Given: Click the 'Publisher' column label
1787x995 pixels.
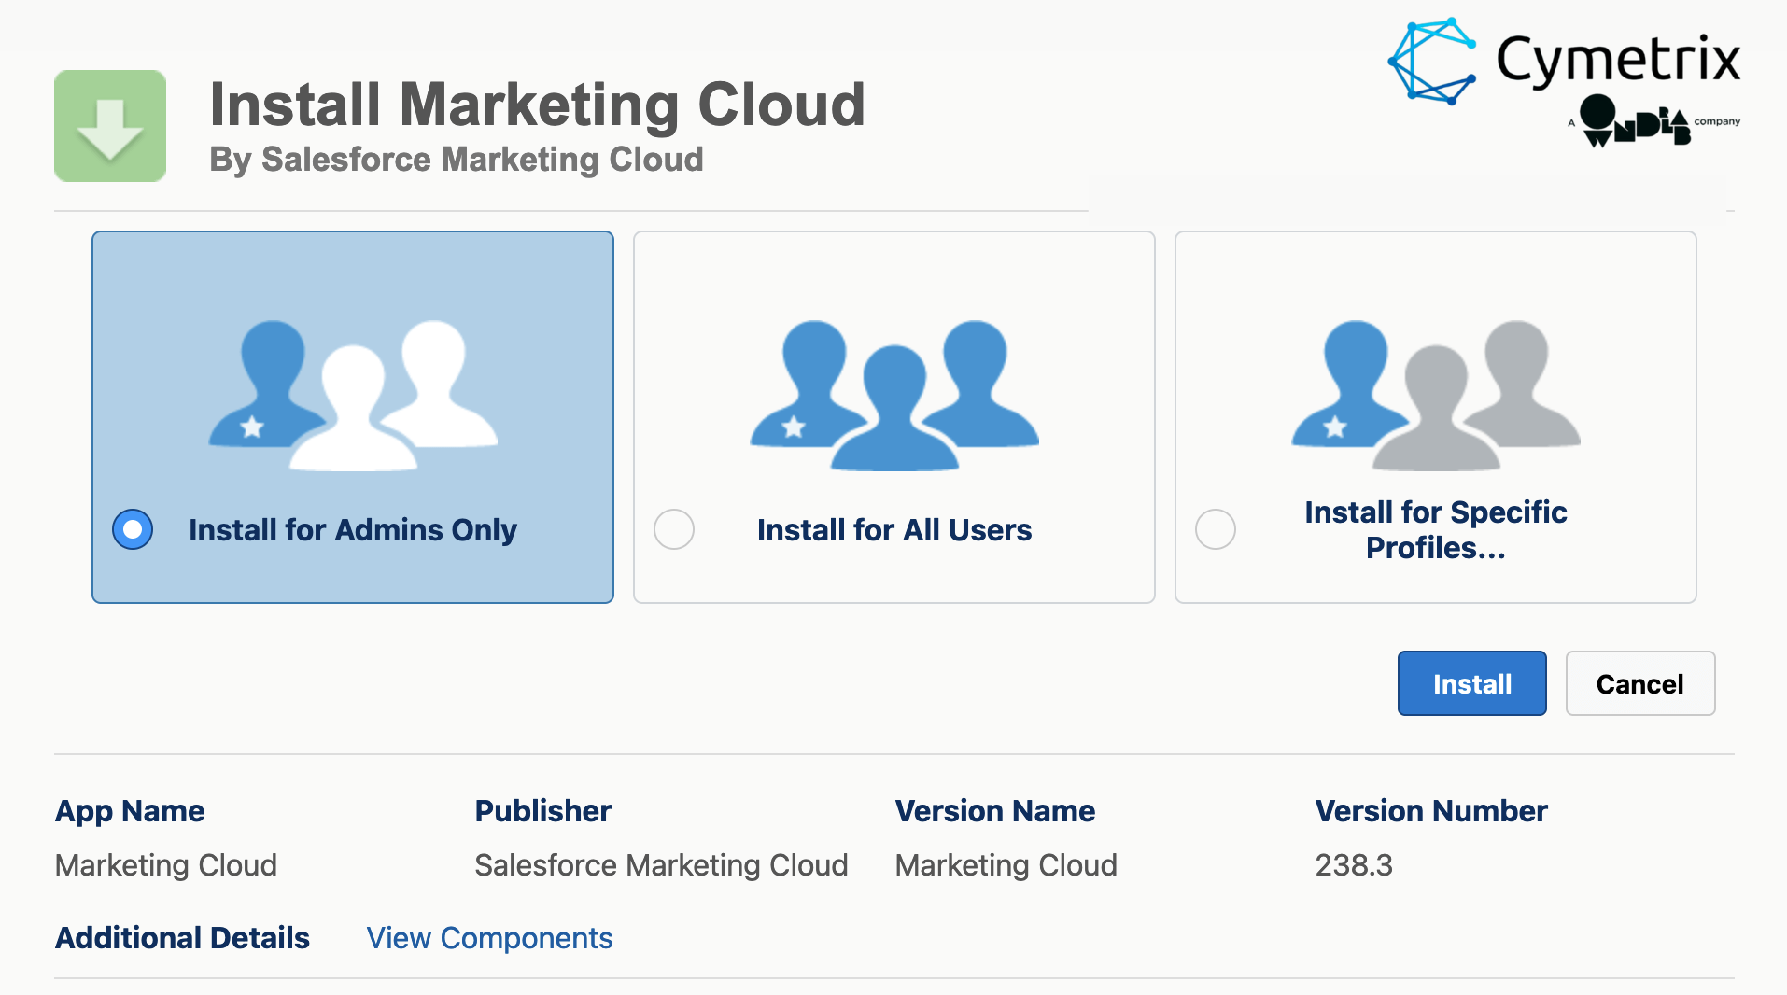Looking at the screenshot, I should coord(543,811).
